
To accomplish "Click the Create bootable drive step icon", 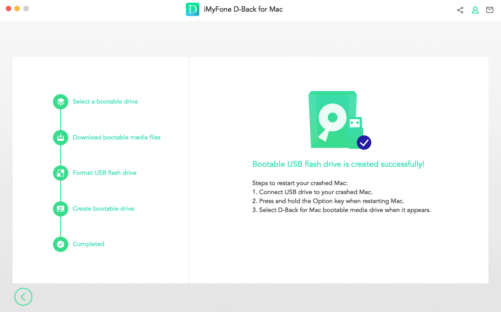I will 61,208.
